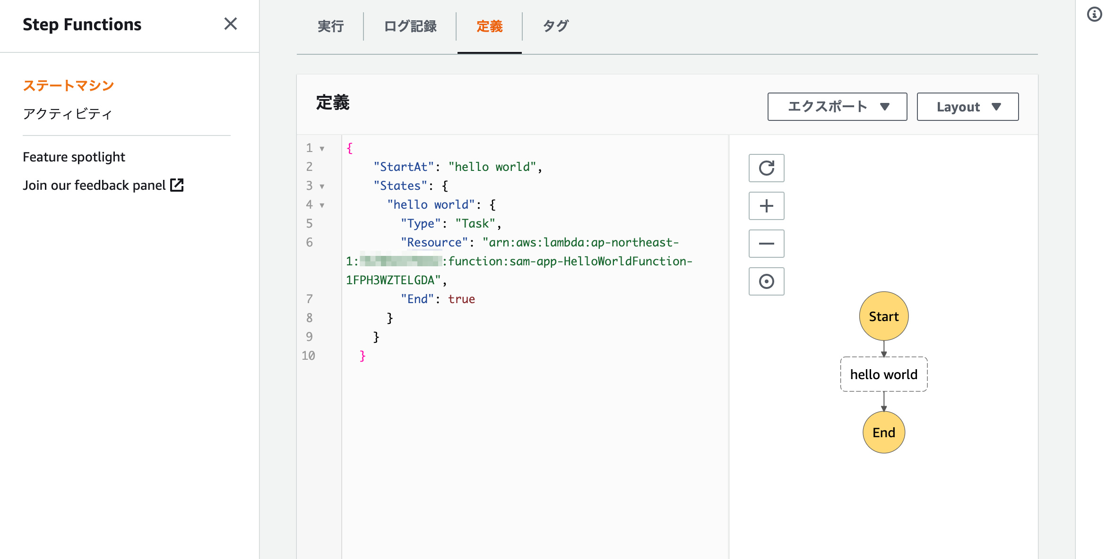Switch to the ログ記録 tab
This screenshot has width=1106, height=559.
pos(410,26)
